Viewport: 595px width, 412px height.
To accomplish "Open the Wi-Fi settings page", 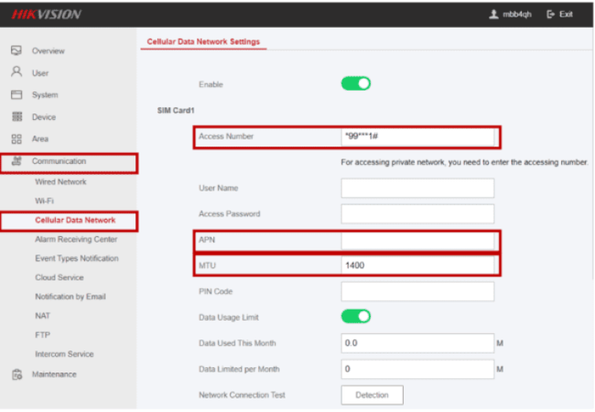I will tap(45, 201).
